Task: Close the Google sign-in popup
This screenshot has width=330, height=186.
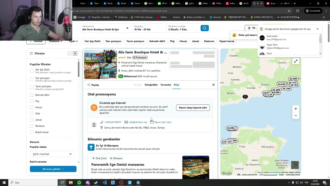Action: click(317, 29)
